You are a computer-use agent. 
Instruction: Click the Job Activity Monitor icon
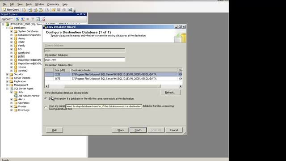pyautogui.click(x=16, y=96)
